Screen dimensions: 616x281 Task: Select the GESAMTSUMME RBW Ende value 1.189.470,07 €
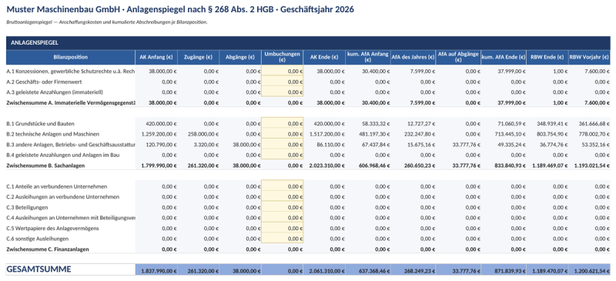coord(548,270)
